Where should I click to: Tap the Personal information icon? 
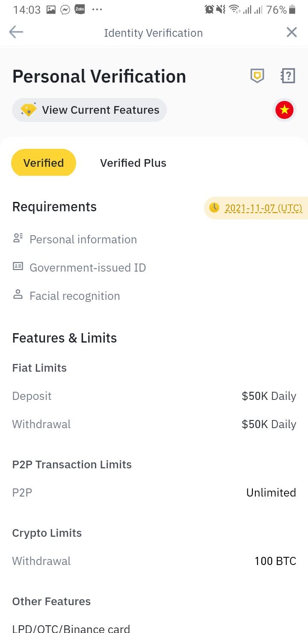point(18,239)
